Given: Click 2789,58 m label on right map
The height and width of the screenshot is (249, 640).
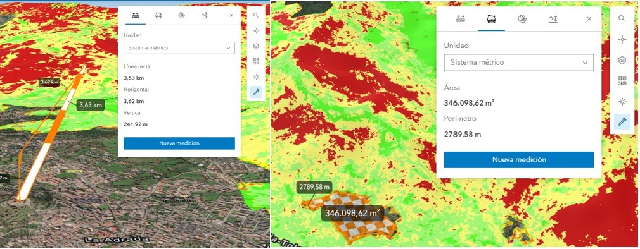Looking at the screenshot, I should tap(314, 187).
